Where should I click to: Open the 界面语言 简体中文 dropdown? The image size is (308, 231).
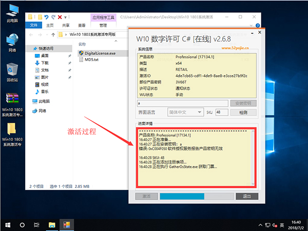click(185, 112)
